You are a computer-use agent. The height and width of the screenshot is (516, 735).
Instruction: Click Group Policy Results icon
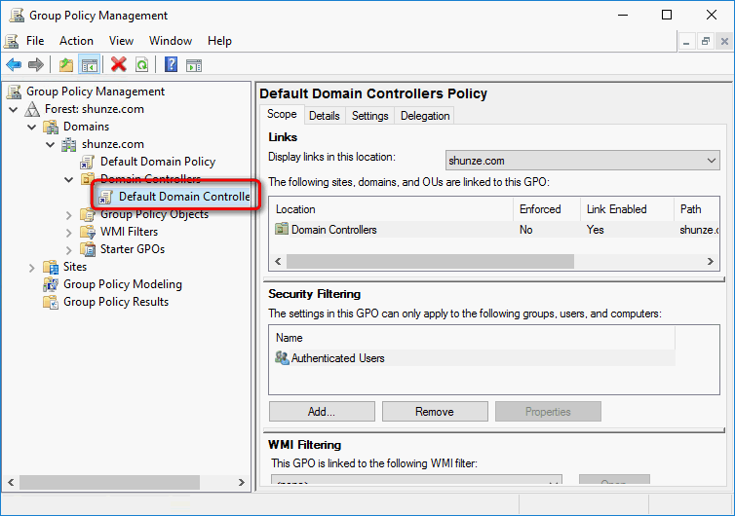point(51,302)
